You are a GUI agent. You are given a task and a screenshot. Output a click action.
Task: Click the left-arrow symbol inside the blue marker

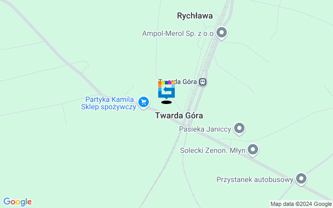pos(168,90)
